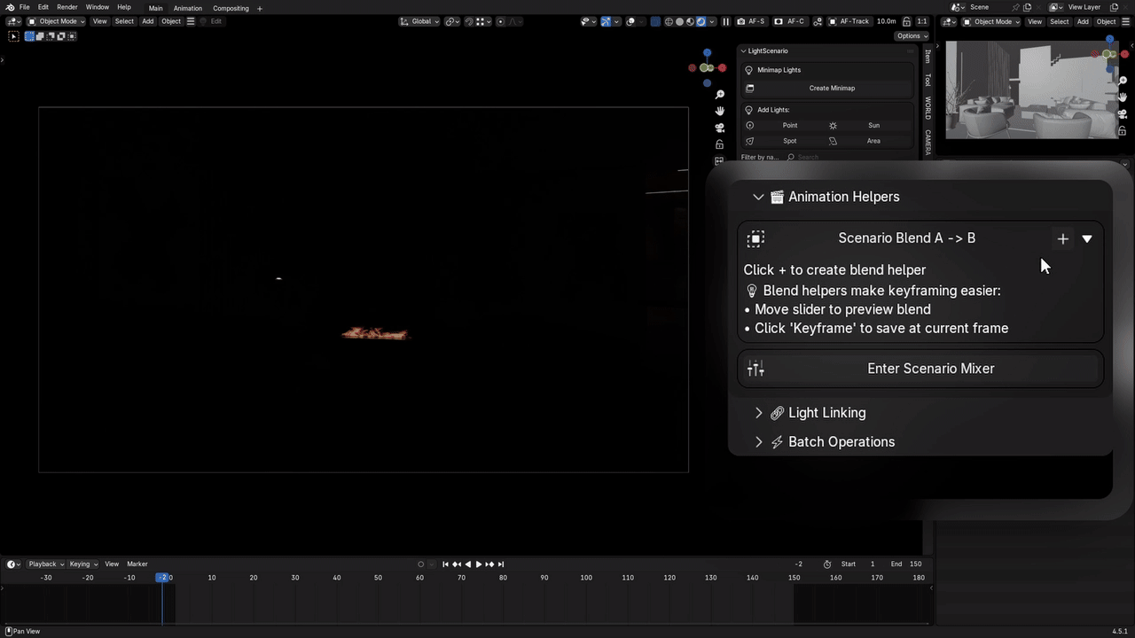Viewport: 1135px width, 638px height.
Task: Add a new workspace tab
Action: (x=260, y=8)
